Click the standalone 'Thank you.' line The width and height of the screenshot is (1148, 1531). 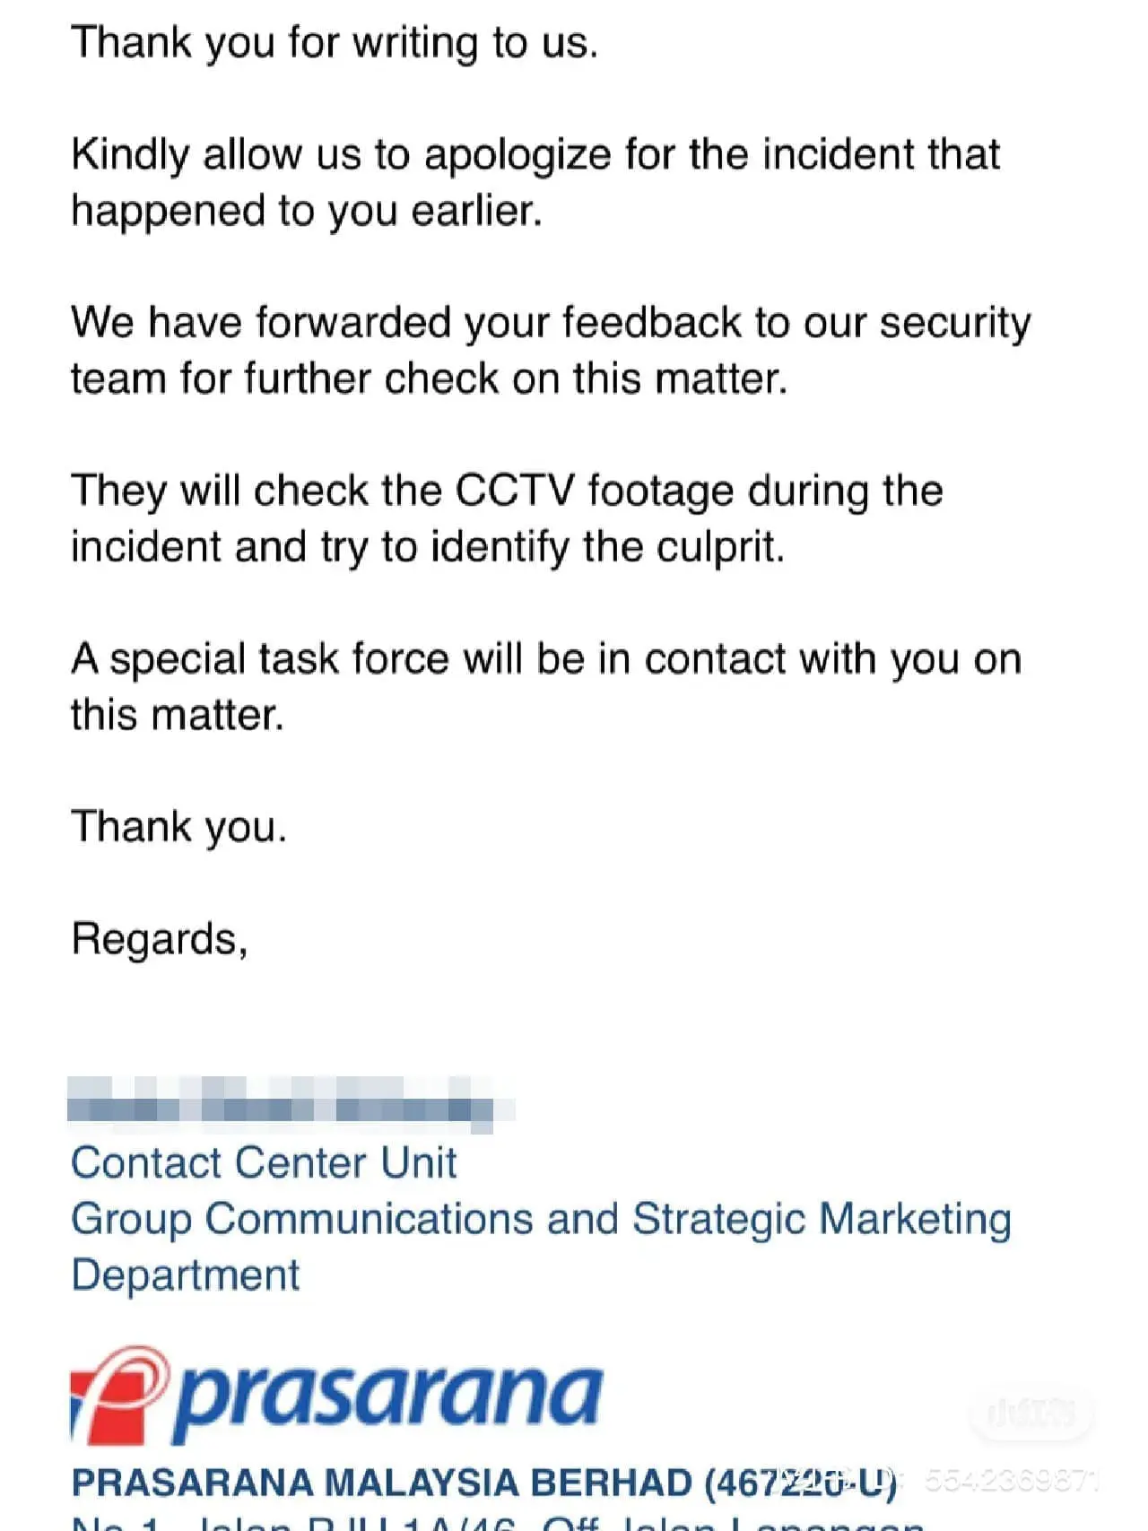point(178,827)
